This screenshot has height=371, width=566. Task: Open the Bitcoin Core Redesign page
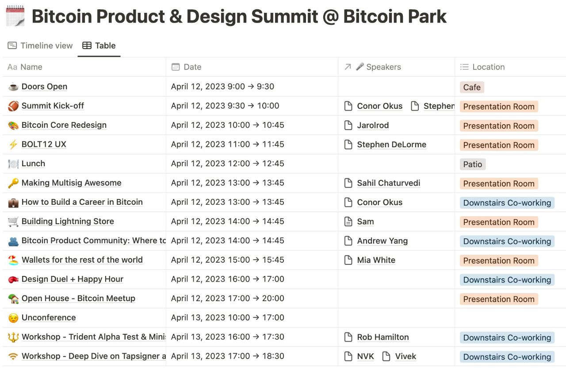(x=64, y=125)
